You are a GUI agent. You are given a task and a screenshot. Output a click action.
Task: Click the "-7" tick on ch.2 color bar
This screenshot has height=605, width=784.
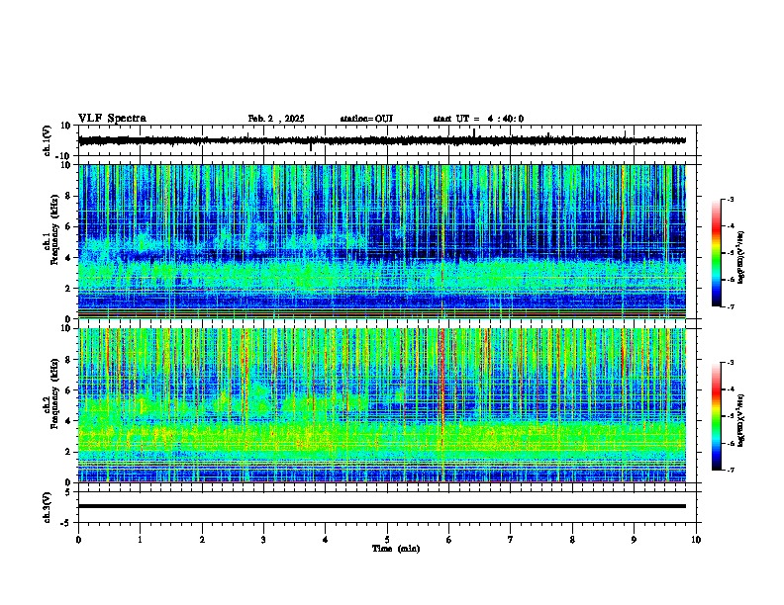point(731,470)
